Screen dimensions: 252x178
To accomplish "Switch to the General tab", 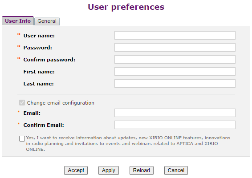I will (47, 21).
